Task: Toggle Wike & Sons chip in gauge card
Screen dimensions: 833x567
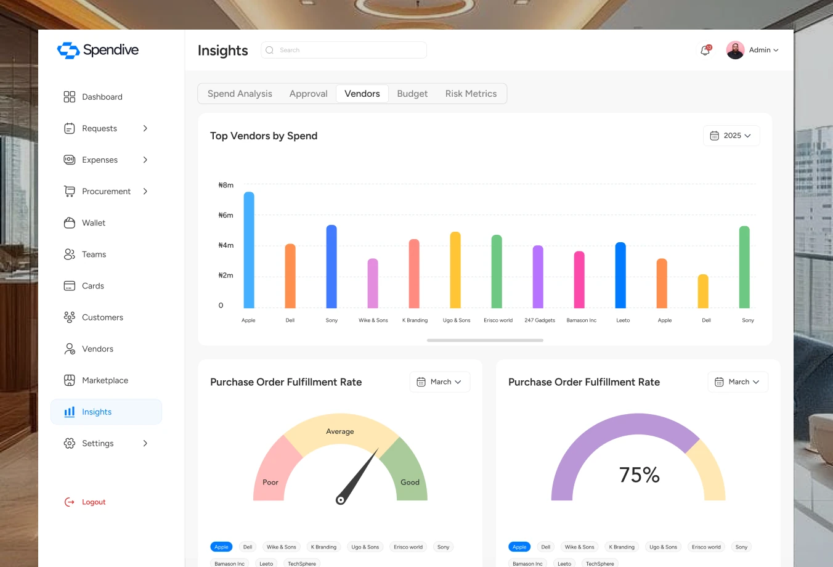Action: (x=282, y=547)
